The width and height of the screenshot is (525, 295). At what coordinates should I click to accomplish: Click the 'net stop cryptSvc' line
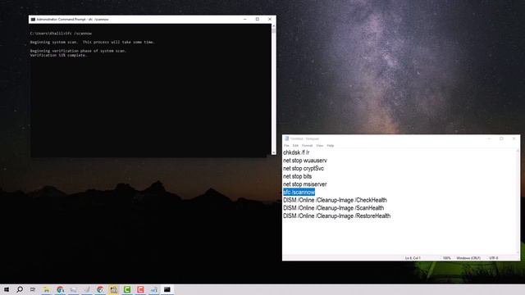click(304, 169)
